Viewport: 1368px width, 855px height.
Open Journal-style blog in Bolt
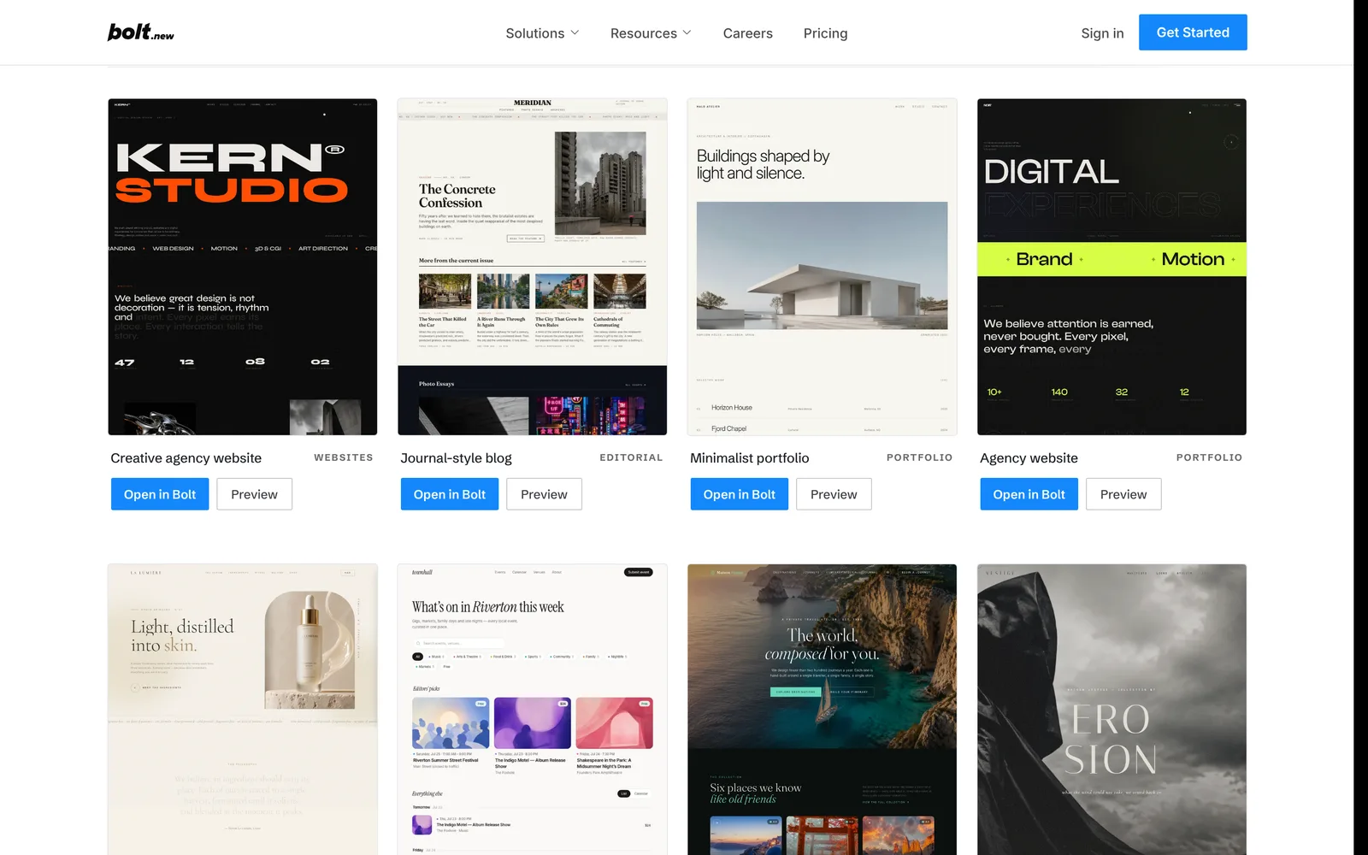click(x=450, y=494)
